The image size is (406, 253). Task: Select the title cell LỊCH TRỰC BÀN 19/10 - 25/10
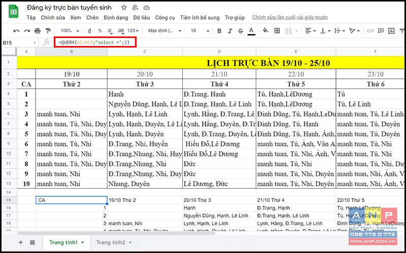(x=268, y=63)
